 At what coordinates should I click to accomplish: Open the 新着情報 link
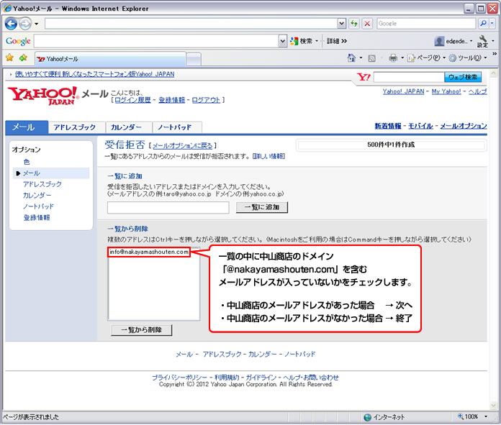tap(388, 126)
